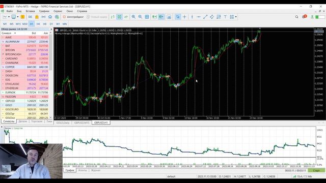Select the Fibonacci retracement tool
This screenshot has height=183, width=326.
pos(219,17)
